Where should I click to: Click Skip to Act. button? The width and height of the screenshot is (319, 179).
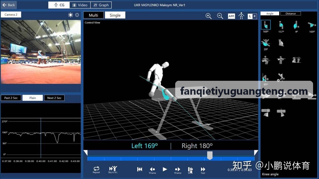(113, 170)
